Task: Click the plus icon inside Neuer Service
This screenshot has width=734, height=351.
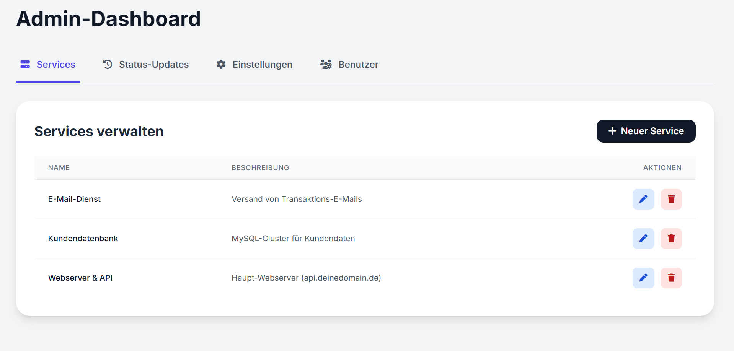Action: pyautogui.click(x=612, y=131)
